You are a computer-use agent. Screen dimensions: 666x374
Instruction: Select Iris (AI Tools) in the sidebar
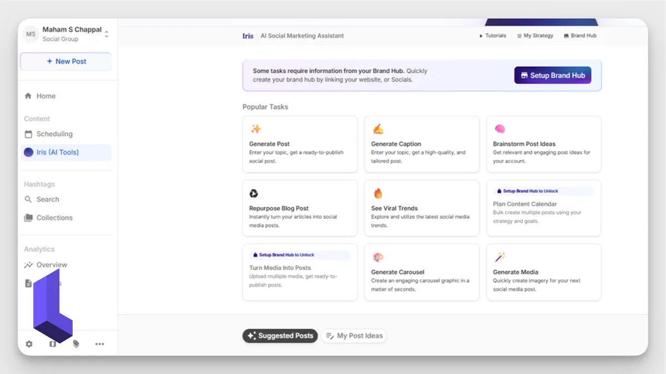[57, 152]
